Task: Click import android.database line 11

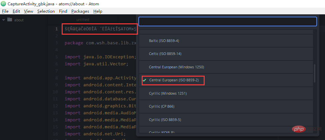Action: point(100,99)
